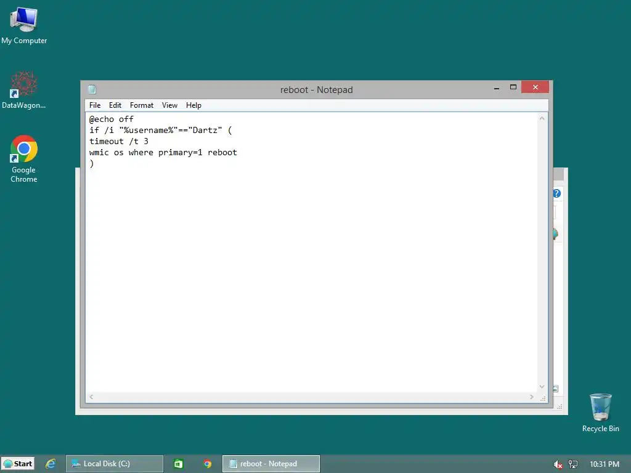Click the 'timeout /t 3' line
Screen dimensions: 631x473
point(119,141)
